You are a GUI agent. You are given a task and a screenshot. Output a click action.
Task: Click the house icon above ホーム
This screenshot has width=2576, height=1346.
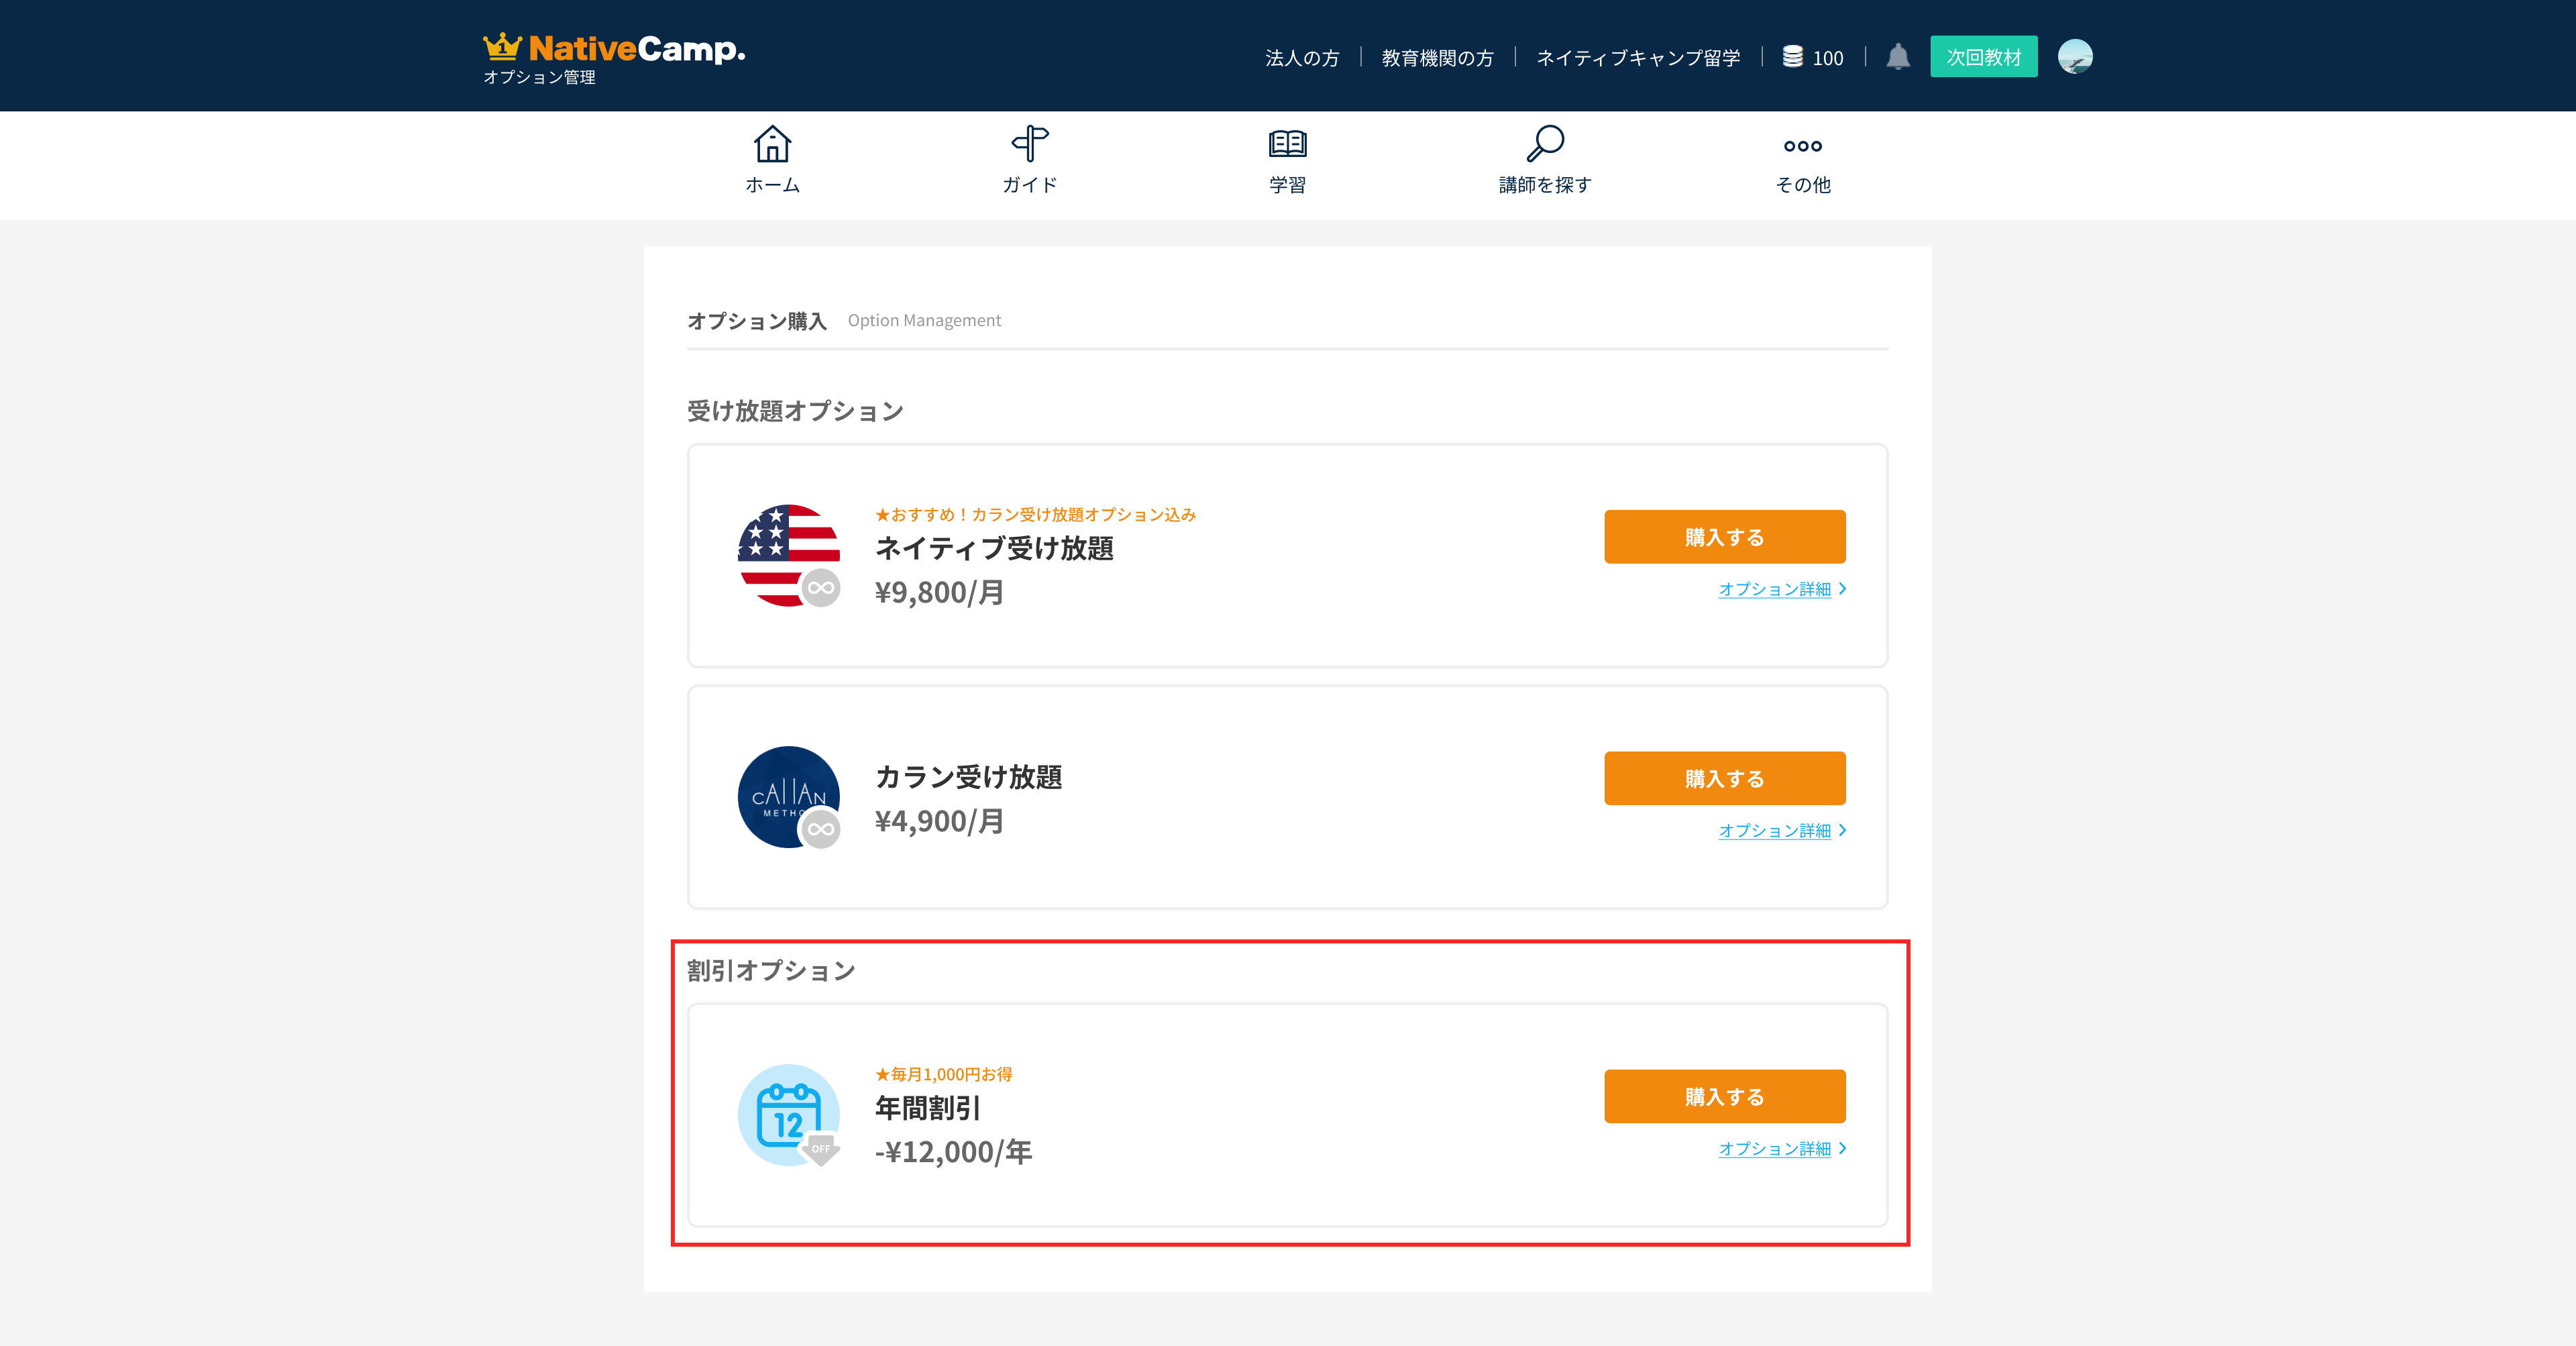[x=772, y=144]
